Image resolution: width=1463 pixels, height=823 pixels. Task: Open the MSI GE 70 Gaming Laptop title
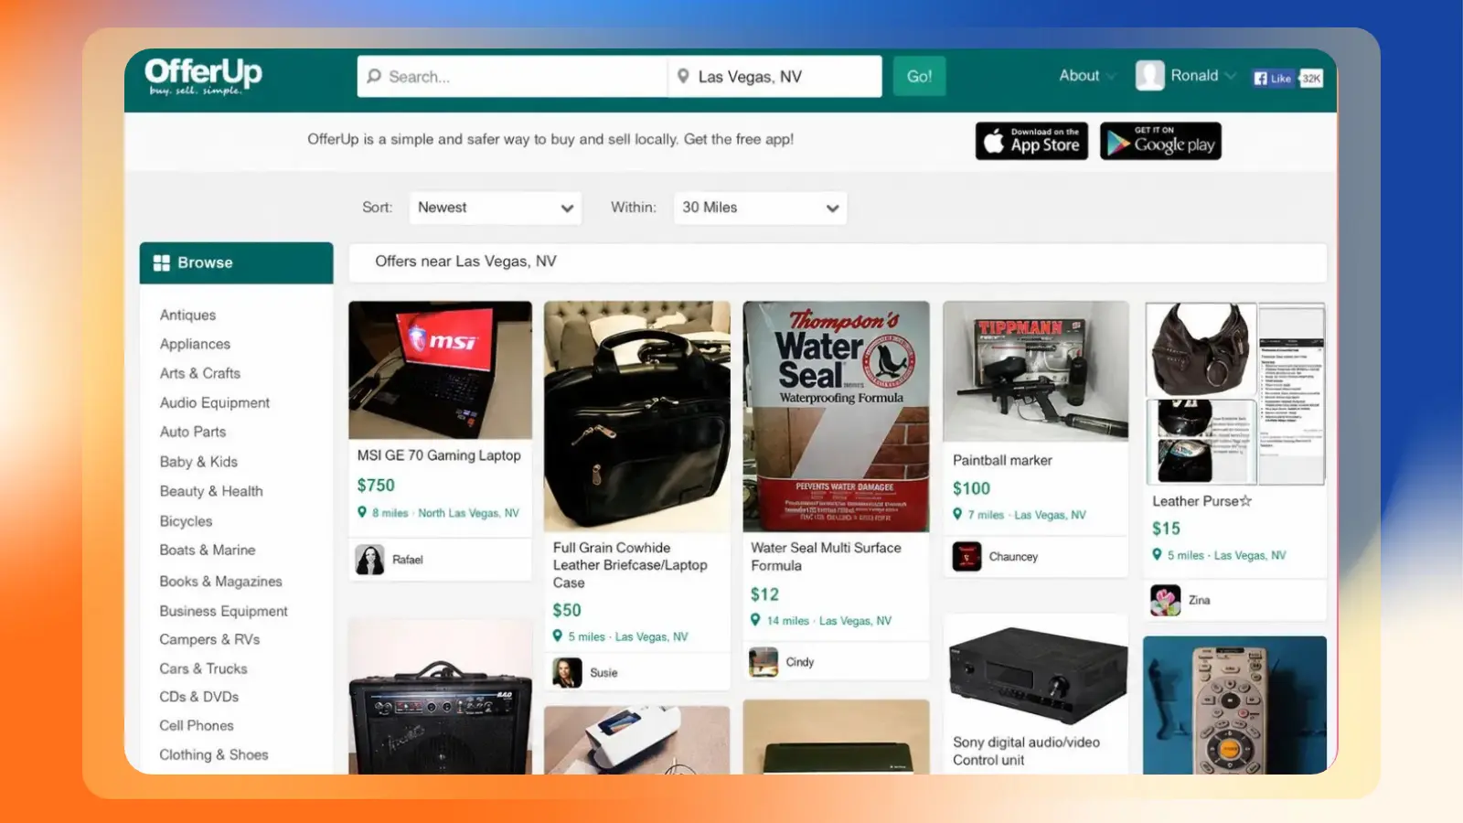(x=439, y=455)
